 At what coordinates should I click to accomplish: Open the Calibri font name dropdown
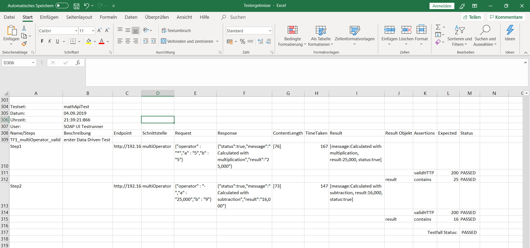click(76, 31)
